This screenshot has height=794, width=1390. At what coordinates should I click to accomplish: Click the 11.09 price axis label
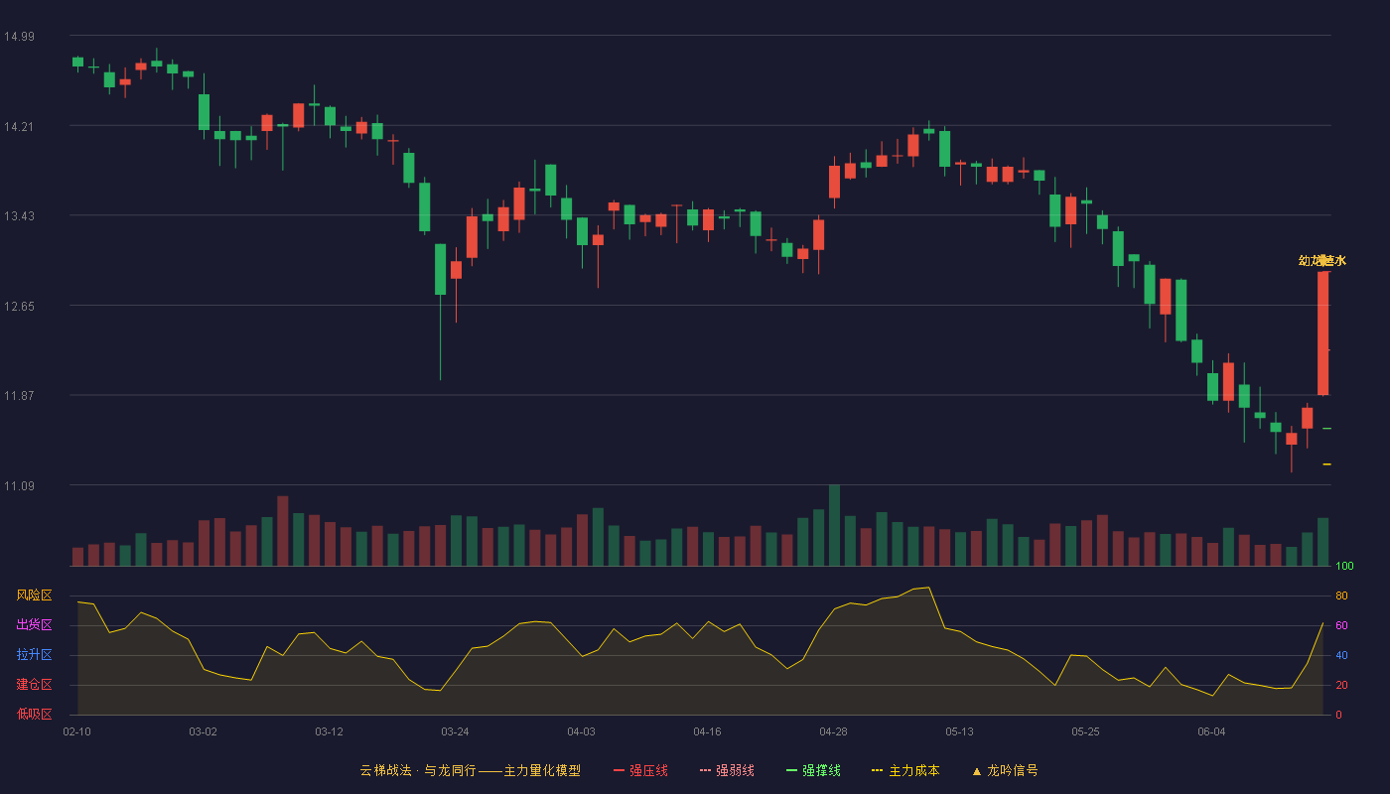tap(19, 485)
